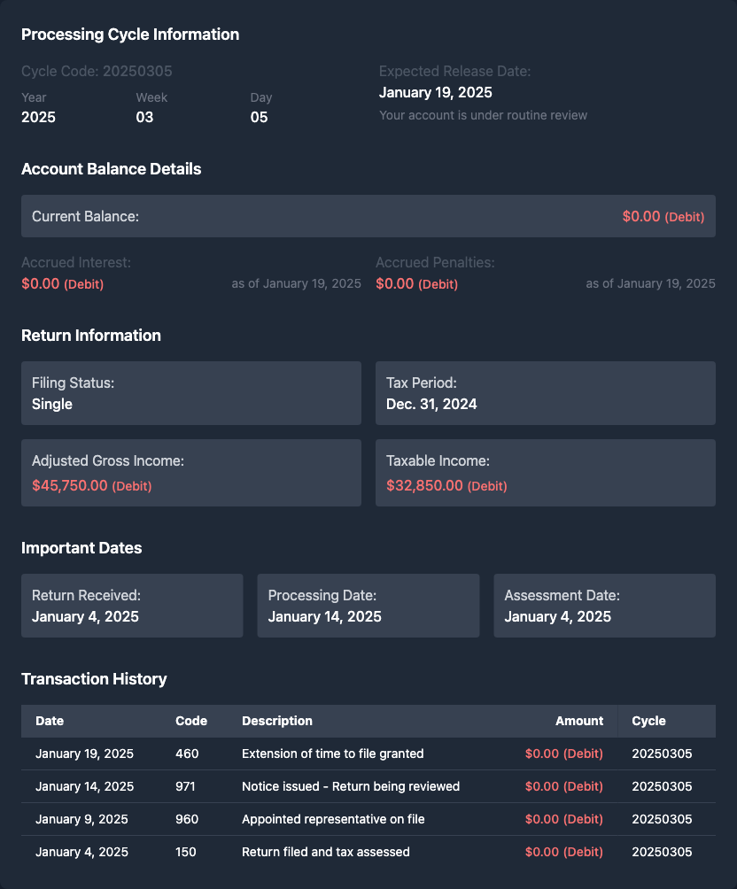
Task: Select the Return Received date card
Action: [x=132, y=606]
